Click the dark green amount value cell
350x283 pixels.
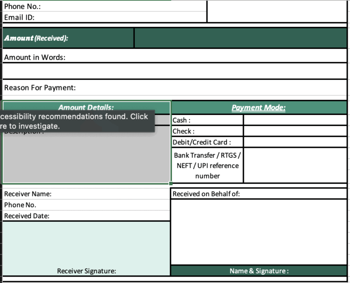click(241, 38)
